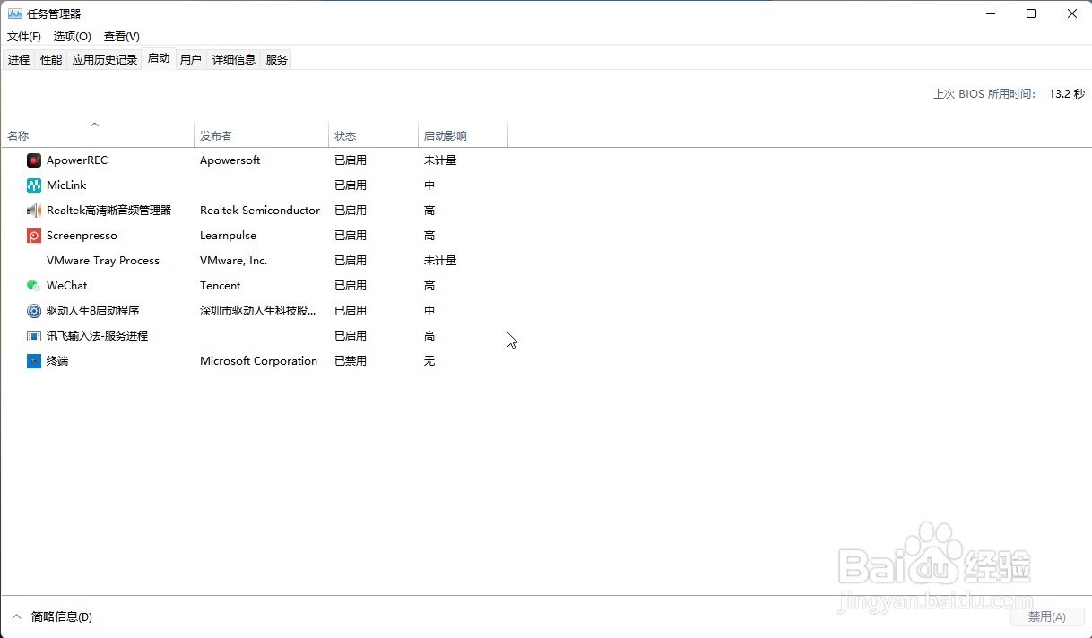Sort by the 名称 column header
1092x638 pixels.
click(98, 135)
